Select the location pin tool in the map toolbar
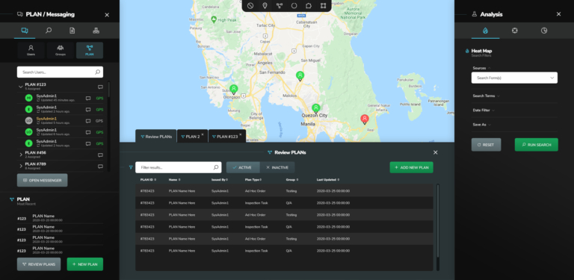 (x=265, y=5)
